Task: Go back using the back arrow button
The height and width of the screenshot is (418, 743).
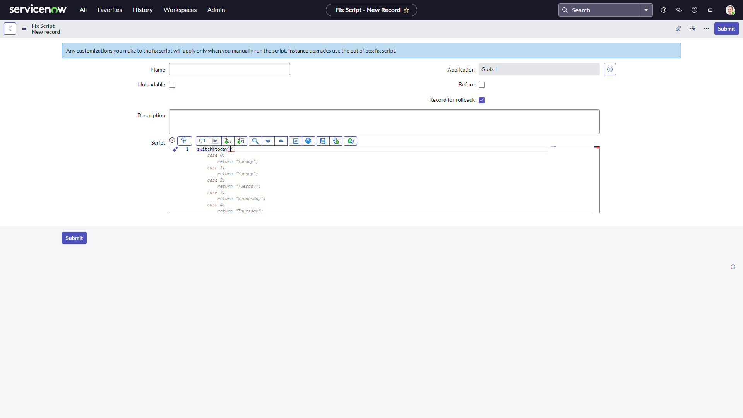Action: 10,29
